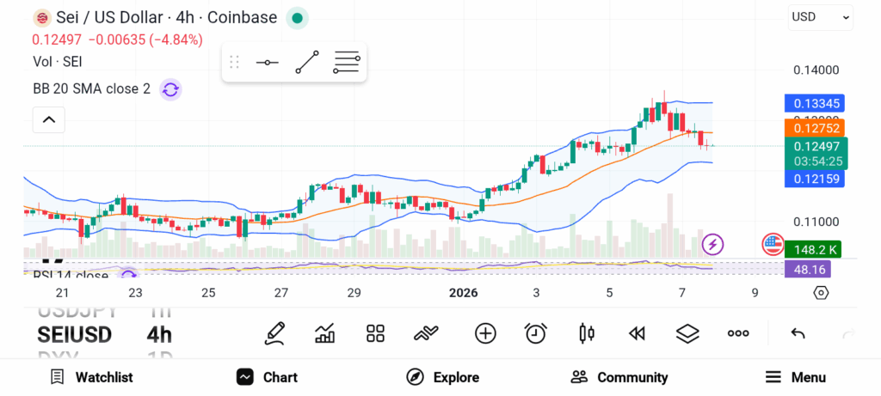Collapse the indicator legend with chevron

(48, 120)
